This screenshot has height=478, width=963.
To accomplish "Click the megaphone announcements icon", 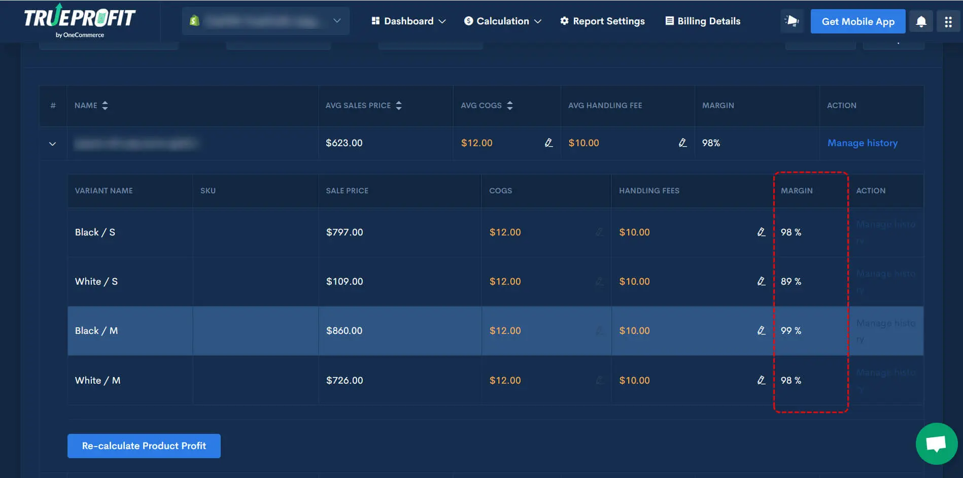I will pos(792,21).
